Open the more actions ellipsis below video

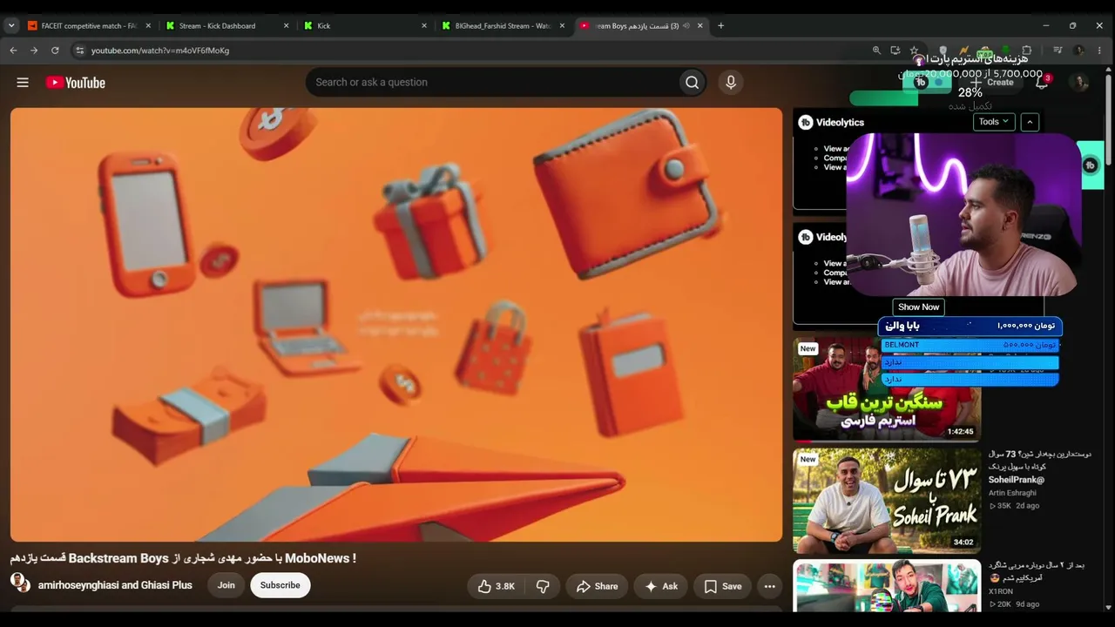click(769, 586)
